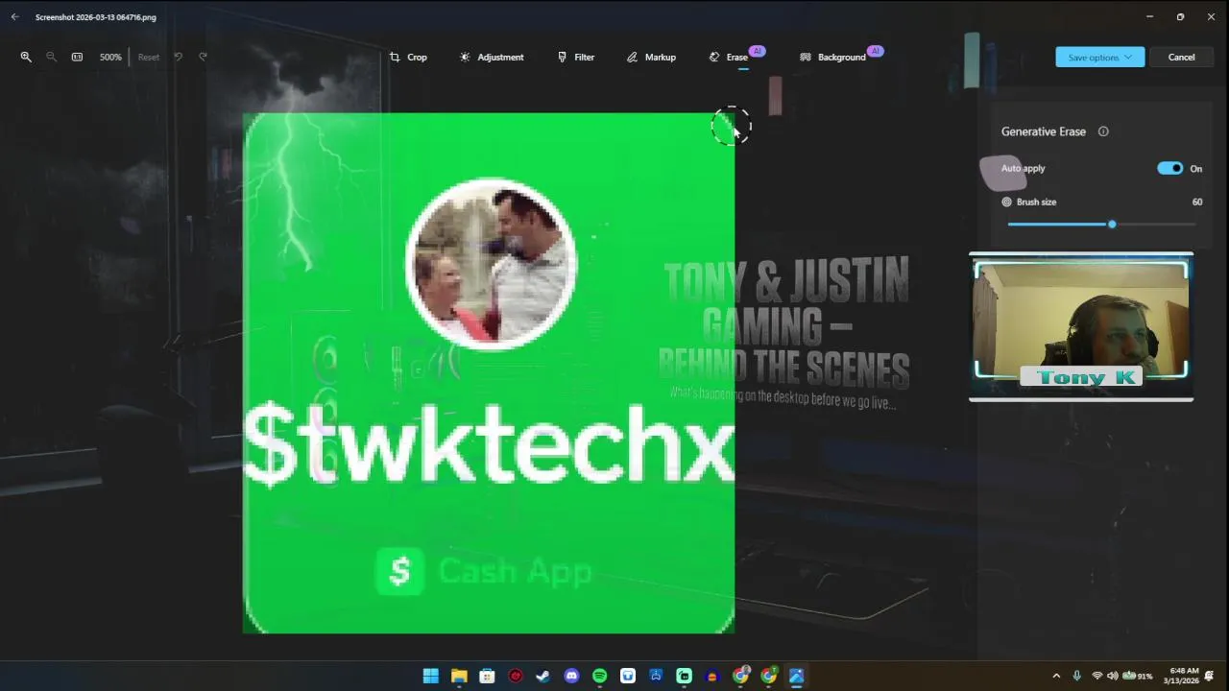Click the $twktechx text in the image
1229x691 pixels.
point(489,447)
